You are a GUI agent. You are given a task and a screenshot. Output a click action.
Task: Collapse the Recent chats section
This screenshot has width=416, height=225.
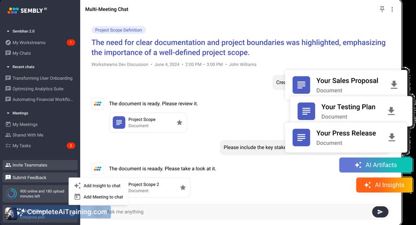point(8,67)
